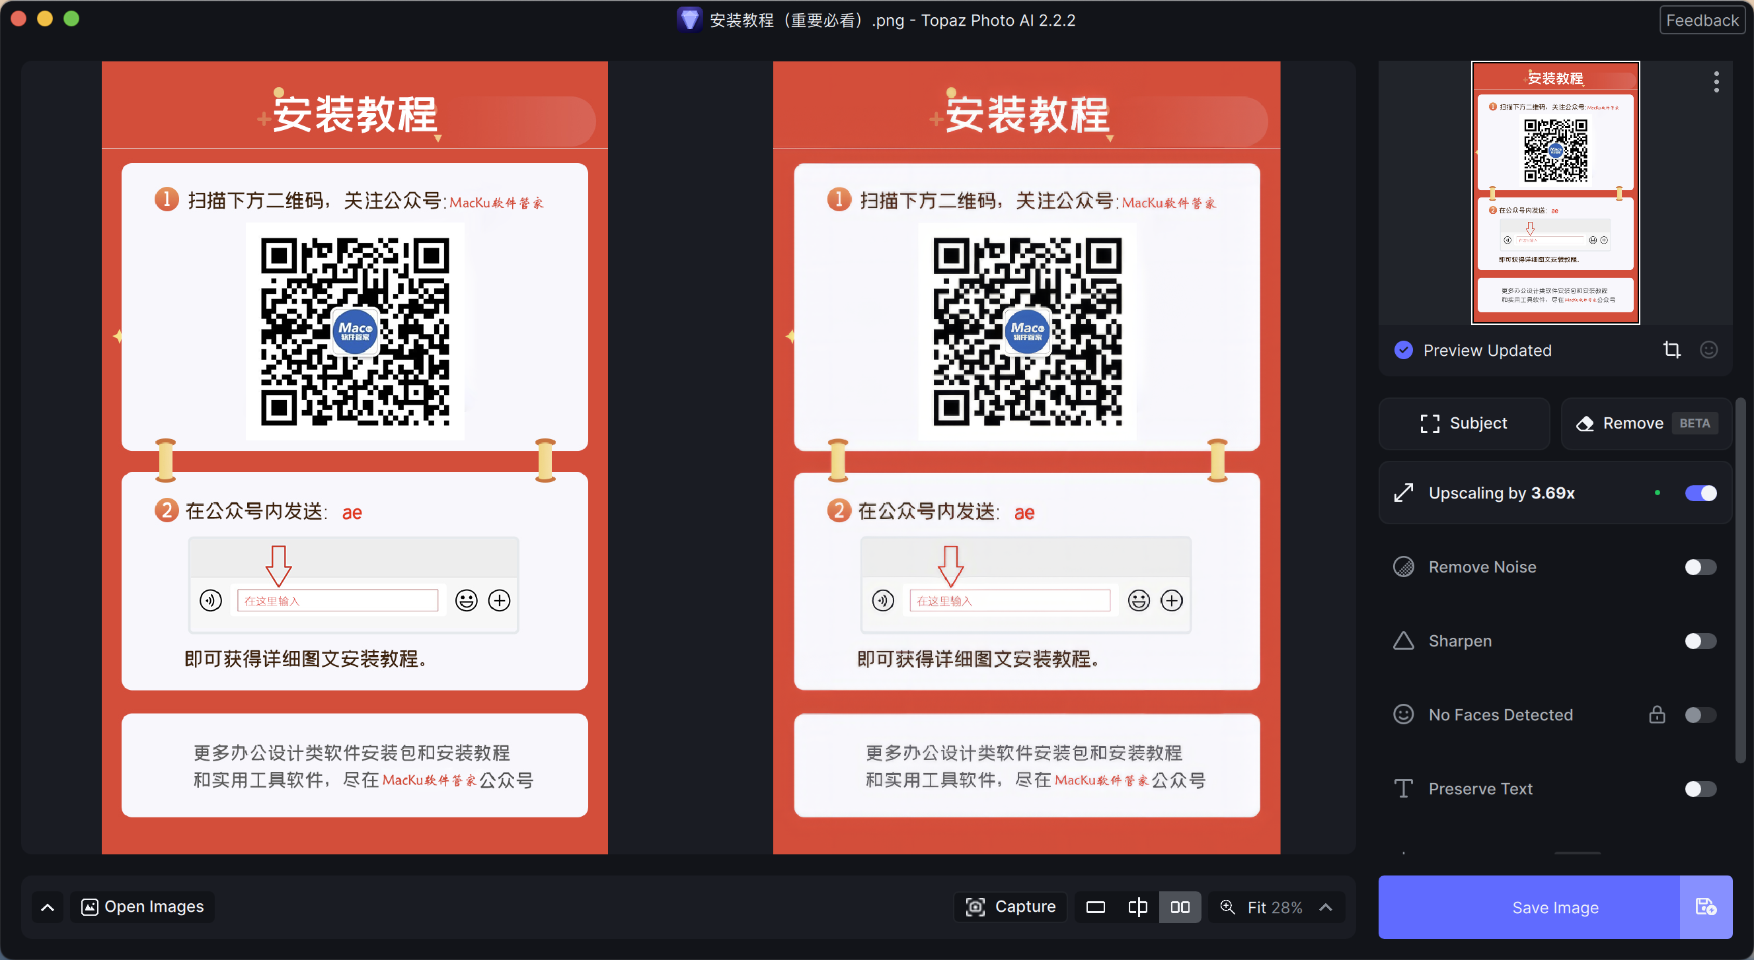This screenshot has height=960, width=1754.
Task: Click the original image preview on the left
Action: coord(355,457)
